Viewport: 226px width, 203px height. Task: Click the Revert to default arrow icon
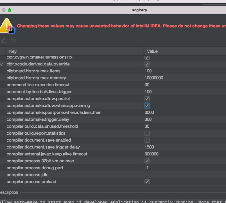tap(13, 40)
